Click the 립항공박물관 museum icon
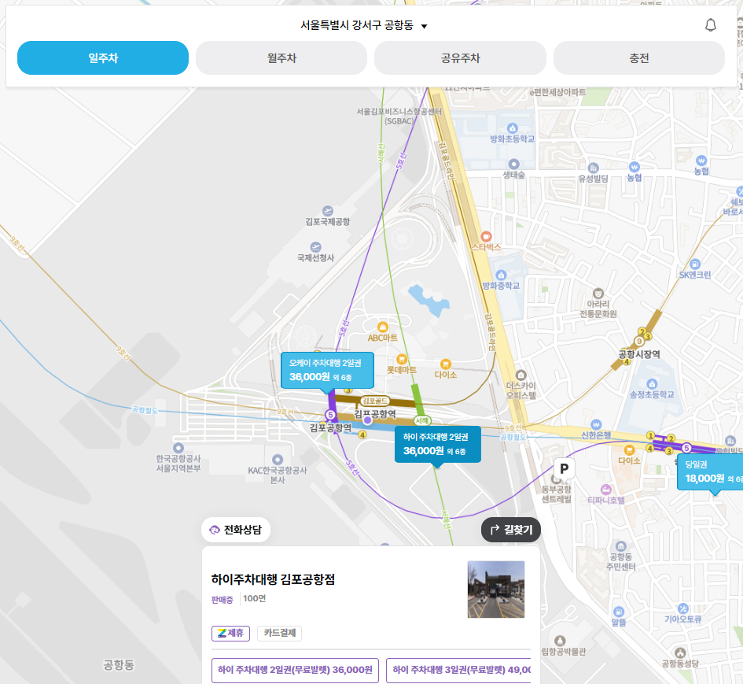 560,641
